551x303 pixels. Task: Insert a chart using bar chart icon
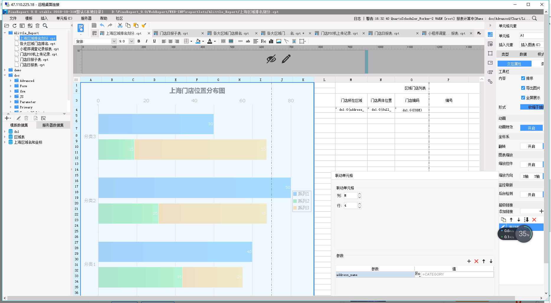[x=271, y=41]
